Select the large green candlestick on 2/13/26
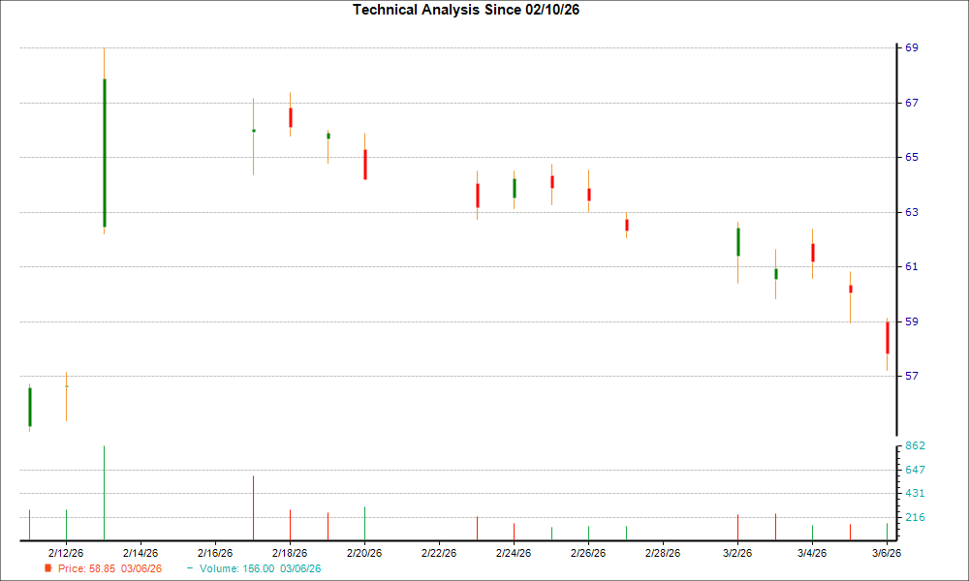Viewport: 969px width, 581px height. pos(105,150)
